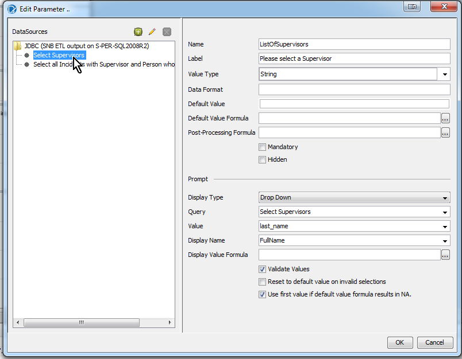Screen dimensions: 462x359
Task: Edit the selected datasource using the pencil icon
Action: point(152,32)
